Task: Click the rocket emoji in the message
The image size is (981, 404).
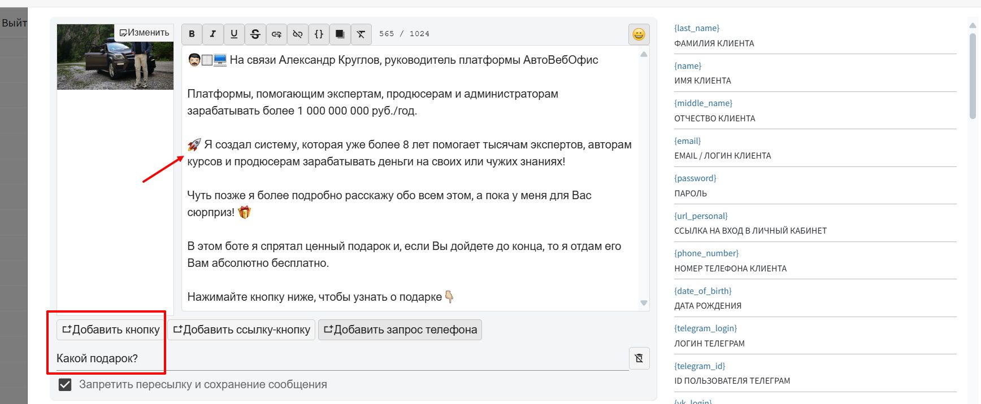Action: coord(194,145)
